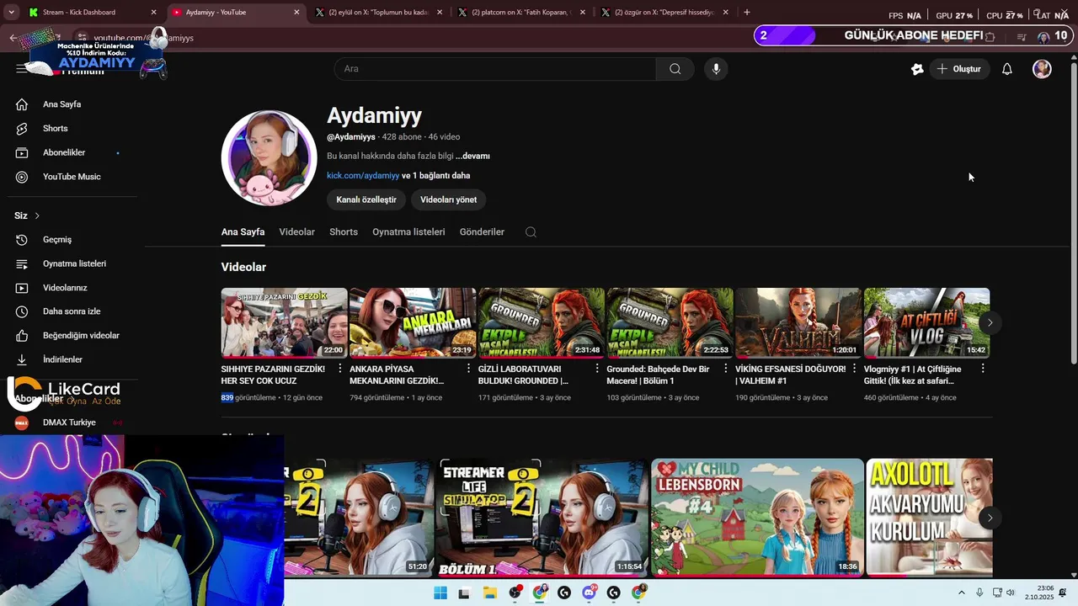The height and width of the screenshot is (606, 1078).
Task: Open options for GİZLİ LABORATUVARI video
Action: [x=597, y=369]
